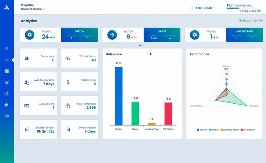The image size is (266, 163).
Task: Click the blue Button bar in Relevance chart
Action: pos(119,96)
